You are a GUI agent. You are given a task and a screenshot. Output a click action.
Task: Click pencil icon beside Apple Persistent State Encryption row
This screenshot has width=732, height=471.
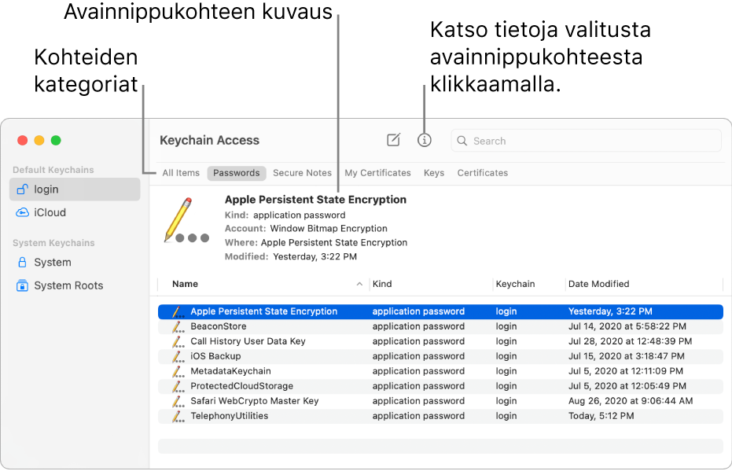(178, 312)
